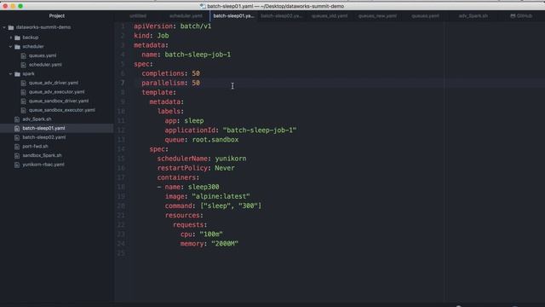545x307 pixels.
Task: Switch to the queues_new.yaml tab
Action: click(377, 16)
